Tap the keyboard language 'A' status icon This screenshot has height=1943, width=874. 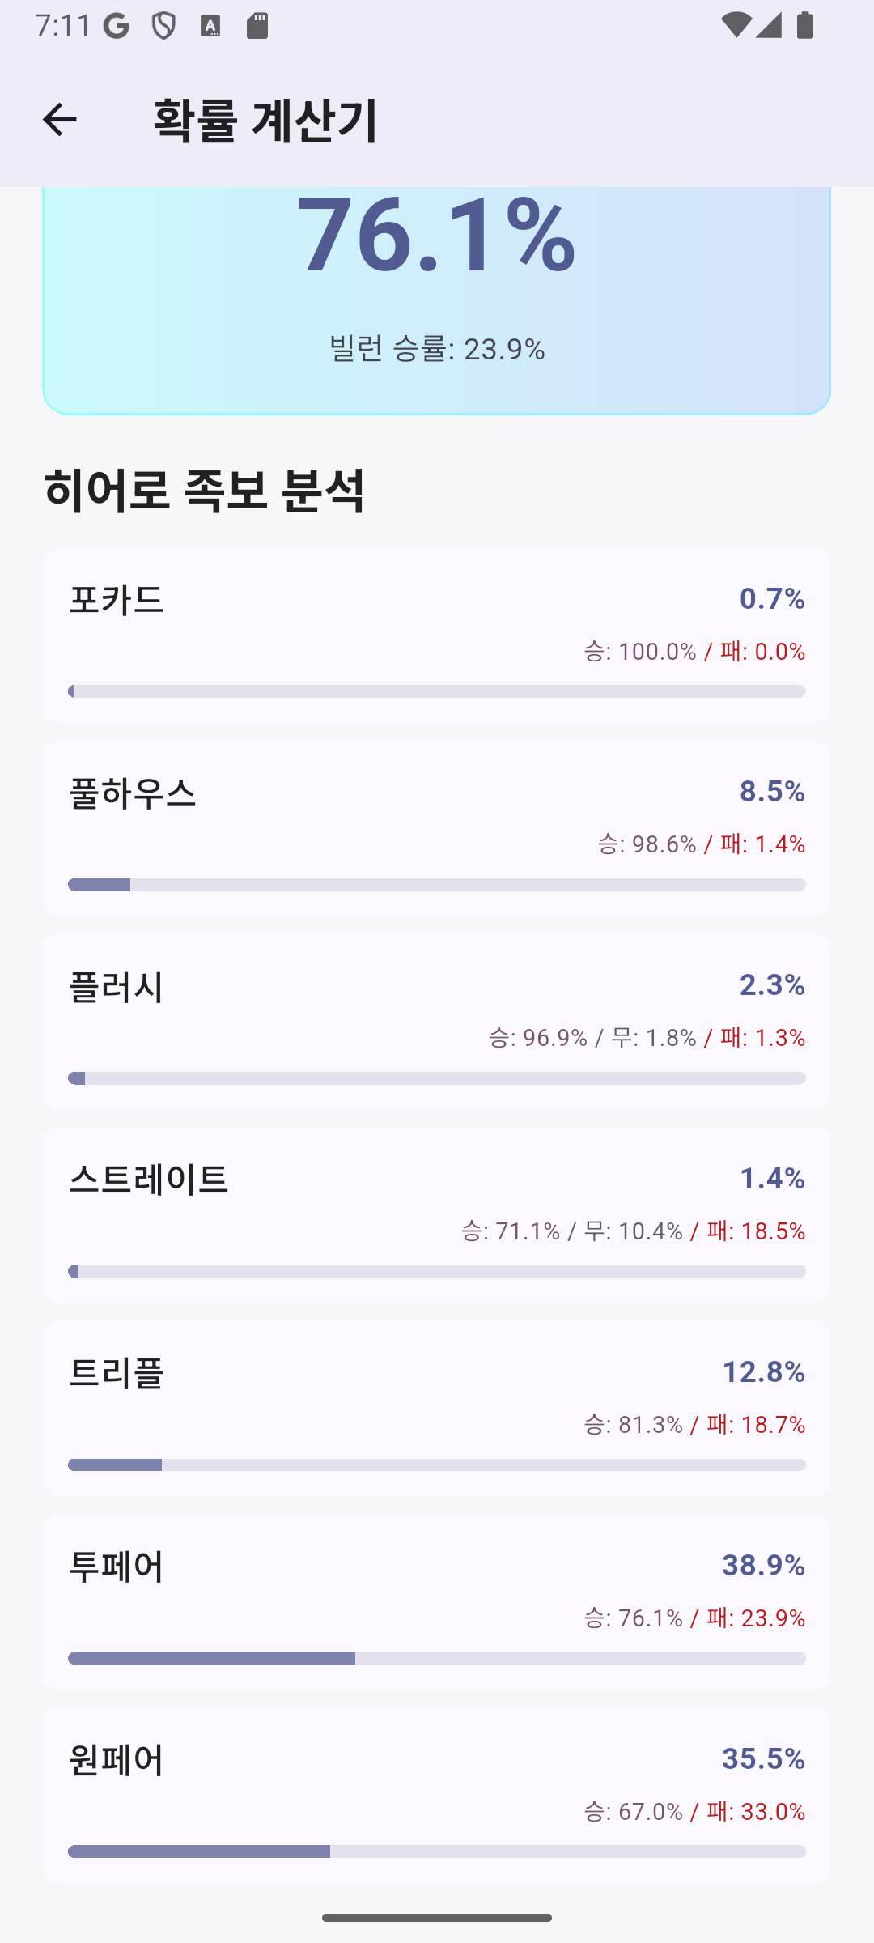point(210,27)
